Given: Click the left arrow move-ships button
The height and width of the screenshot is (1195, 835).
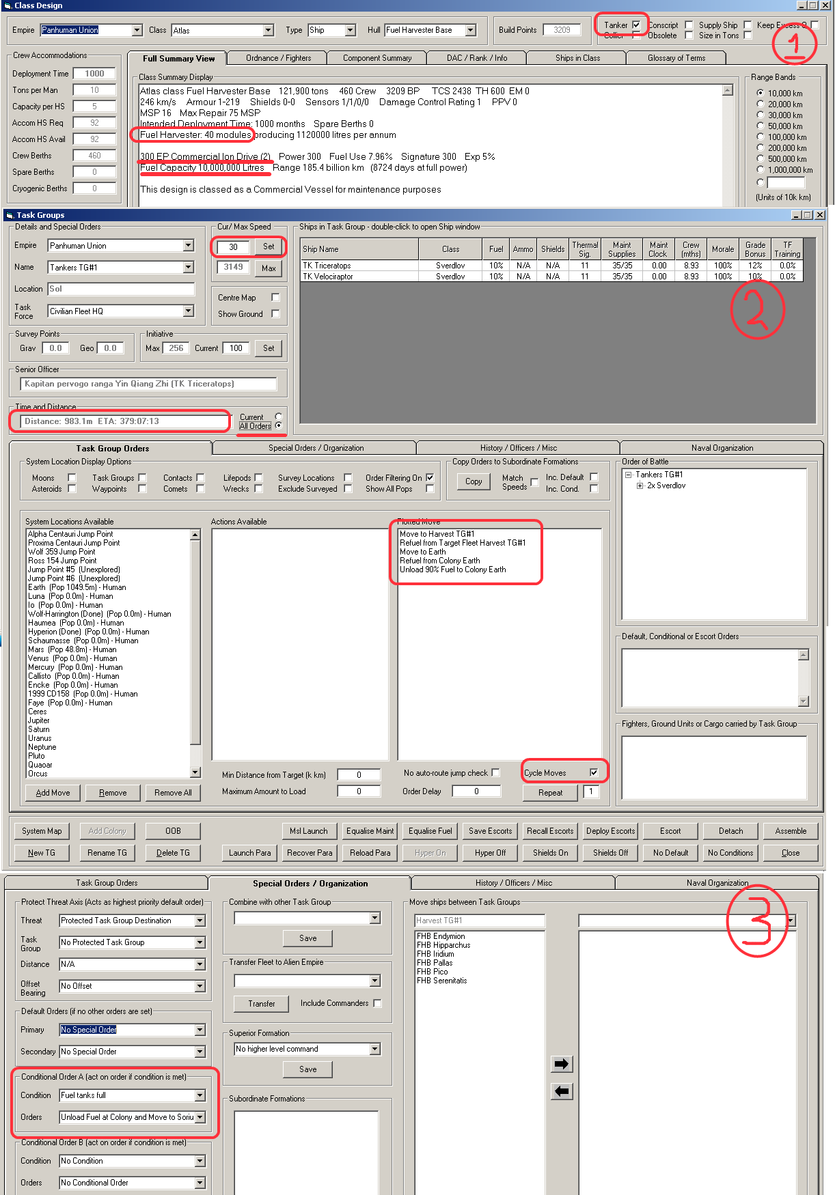Looking at the screenshot, I should [562, 1091].
